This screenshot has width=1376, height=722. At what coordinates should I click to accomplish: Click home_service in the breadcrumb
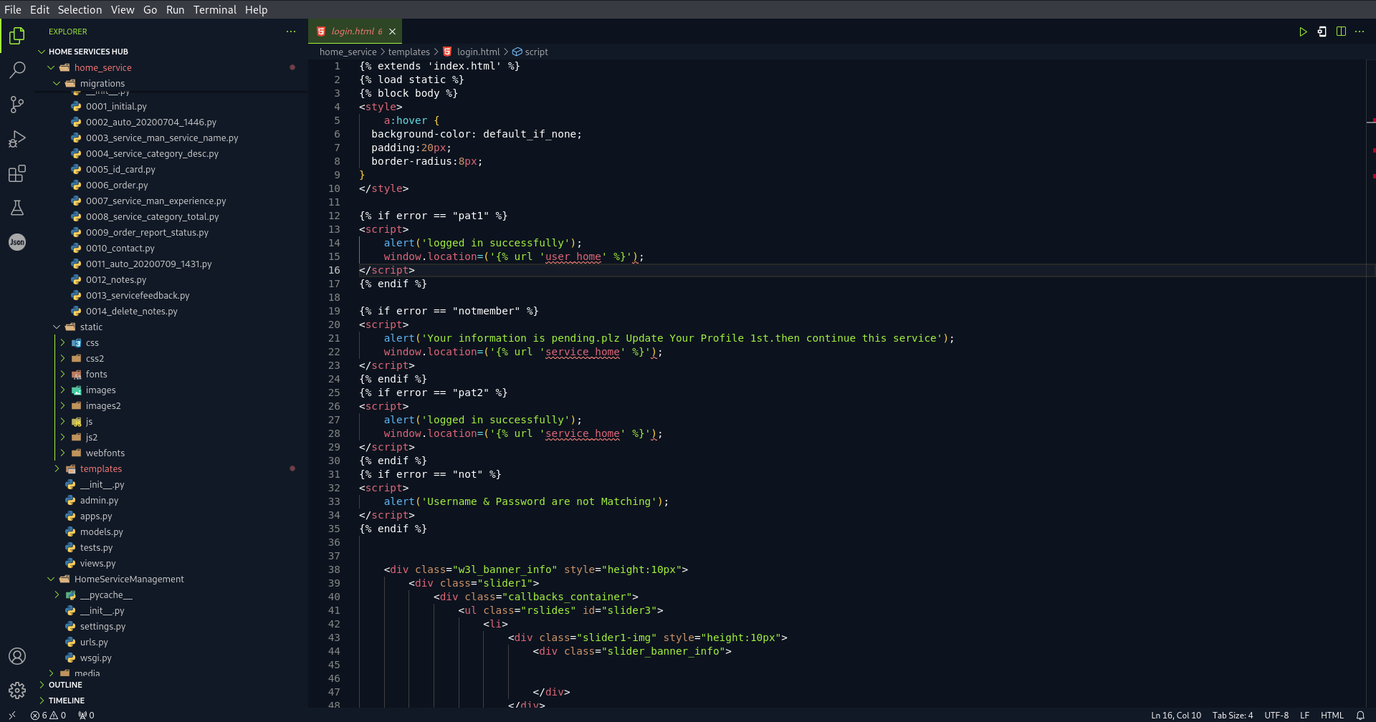348,52
